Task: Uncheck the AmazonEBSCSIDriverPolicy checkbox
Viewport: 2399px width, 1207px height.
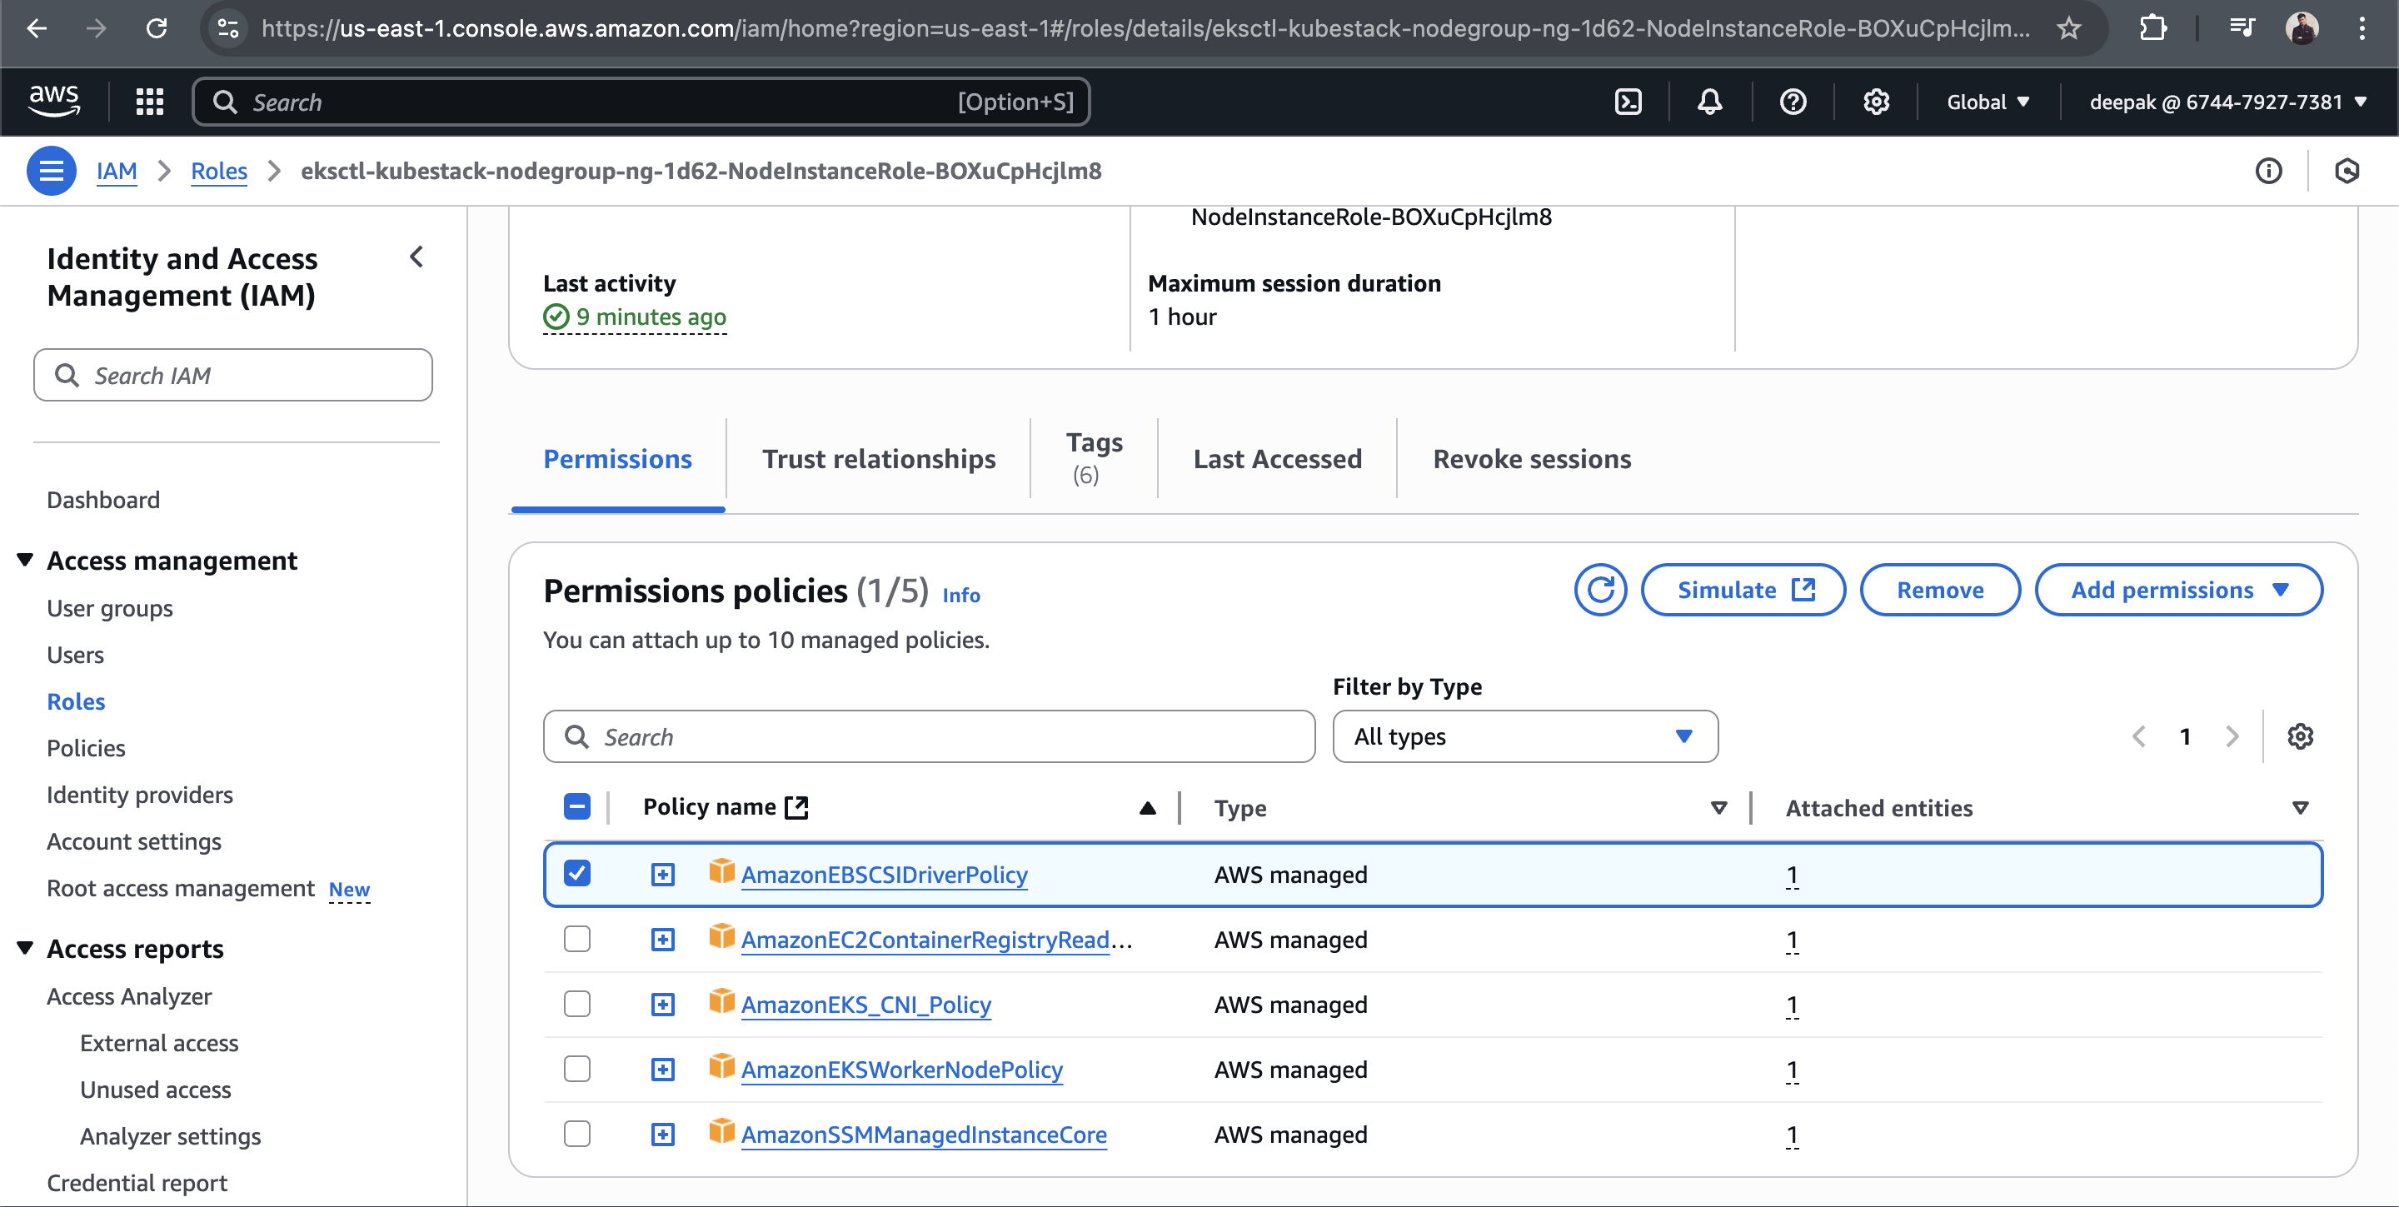Action: (576, 874)
